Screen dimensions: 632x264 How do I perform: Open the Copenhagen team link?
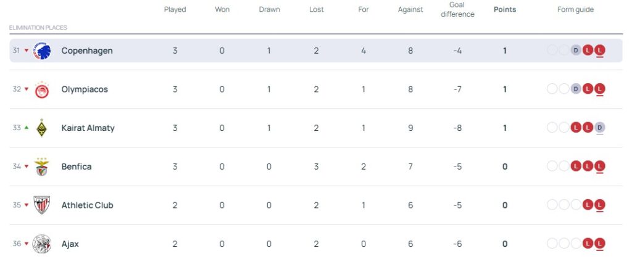tap(87, 51)
